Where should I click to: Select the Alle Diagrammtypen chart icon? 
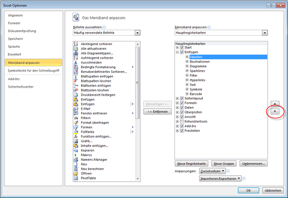[76, 53]
